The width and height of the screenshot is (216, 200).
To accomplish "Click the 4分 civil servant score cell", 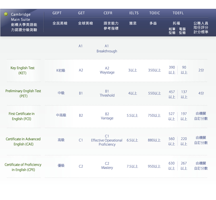I will coord(201,93).
